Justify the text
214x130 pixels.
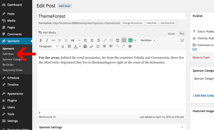69,46
